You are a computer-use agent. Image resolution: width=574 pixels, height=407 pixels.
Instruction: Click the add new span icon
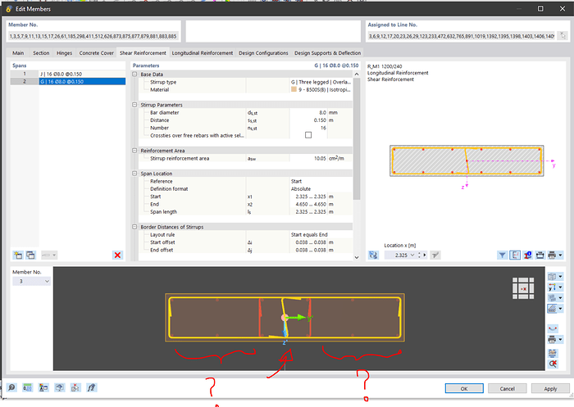[x=17, y=256]
